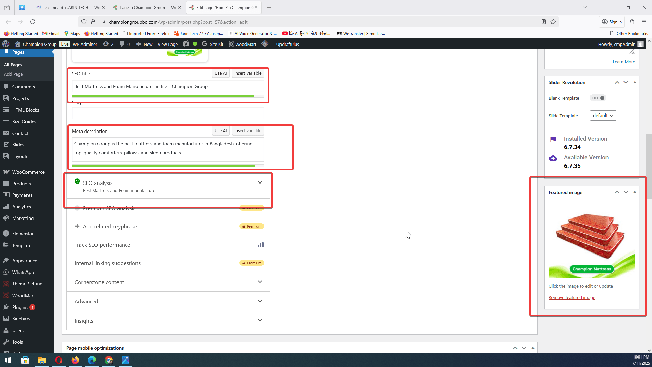Click Use AI button for SEO title

[x=221, y=73]
